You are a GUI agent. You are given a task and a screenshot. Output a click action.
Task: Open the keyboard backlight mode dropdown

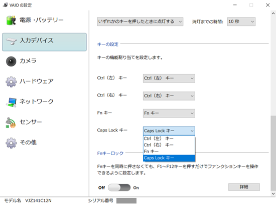[x=140, y=21]
